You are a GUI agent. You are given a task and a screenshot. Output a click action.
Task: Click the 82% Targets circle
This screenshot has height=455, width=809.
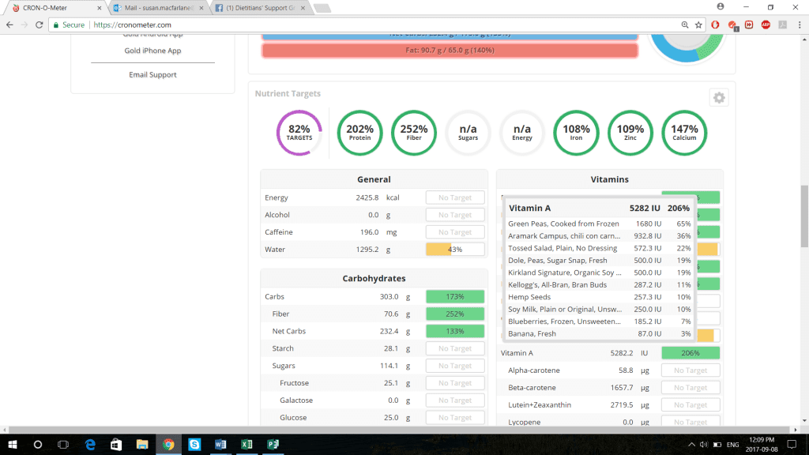299,133
